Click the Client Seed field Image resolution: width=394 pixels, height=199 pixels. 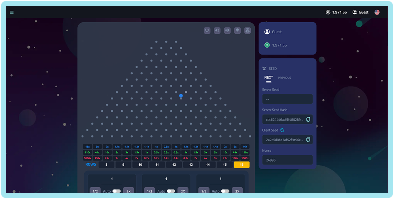(287, 140)
